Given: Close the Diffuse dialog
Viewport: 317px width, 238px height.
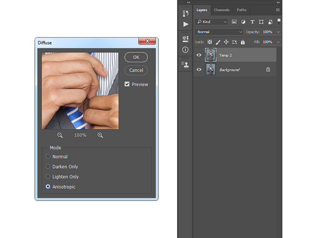Looking at the screenshot, I should (x=147, y=41).
